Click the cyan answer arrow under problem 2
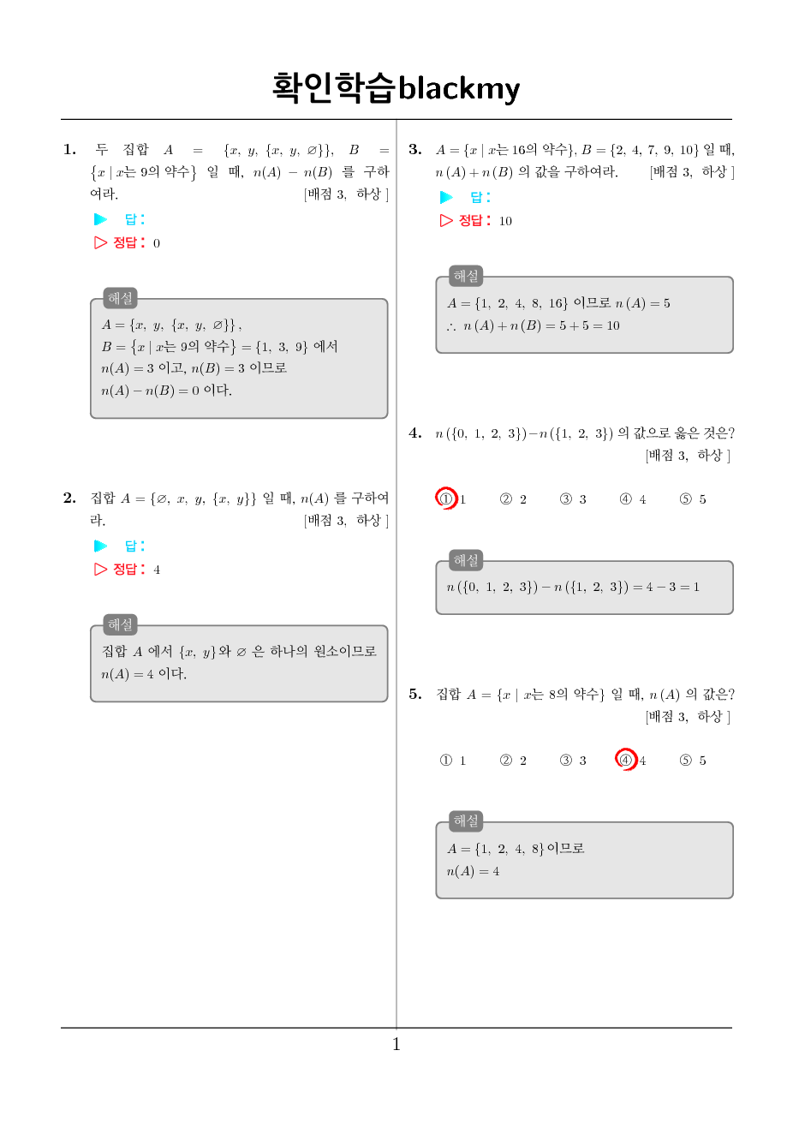This screenshot has width=793, height=1122. [x=101, y=546]
